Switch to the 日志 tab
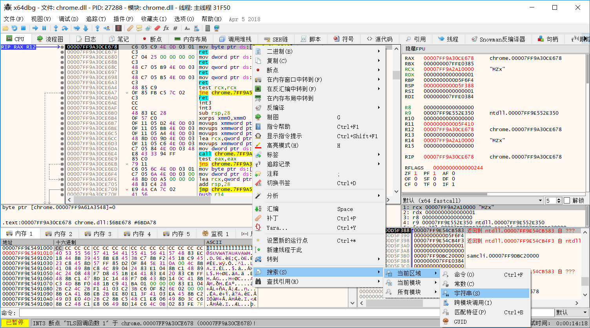The height and width of the screenshot is (328, 590). 86,39
